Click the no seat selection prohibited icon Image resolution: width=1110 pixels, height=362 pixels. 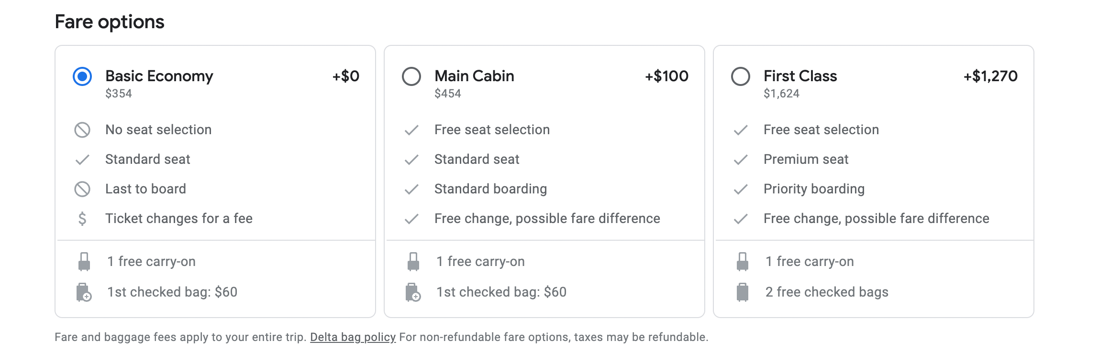pos(82,130)
